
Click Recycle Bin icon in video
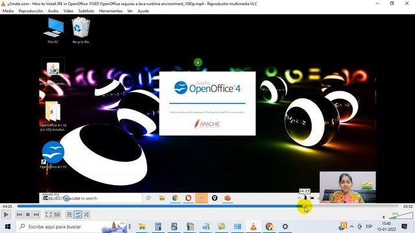[x=80, y=30]
